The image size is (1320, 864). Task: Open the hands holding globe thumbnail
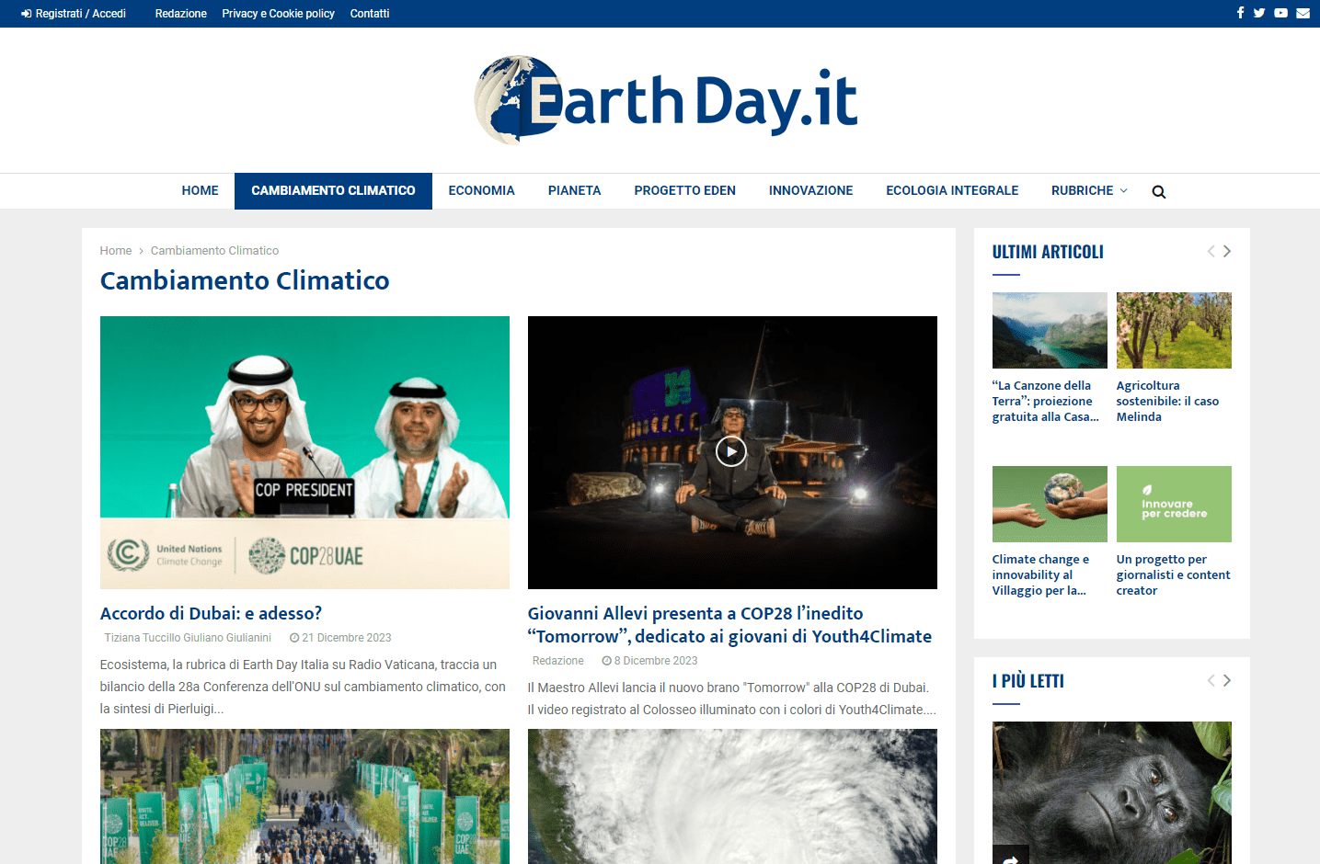pyautogui.click(x=1050, y=504)
